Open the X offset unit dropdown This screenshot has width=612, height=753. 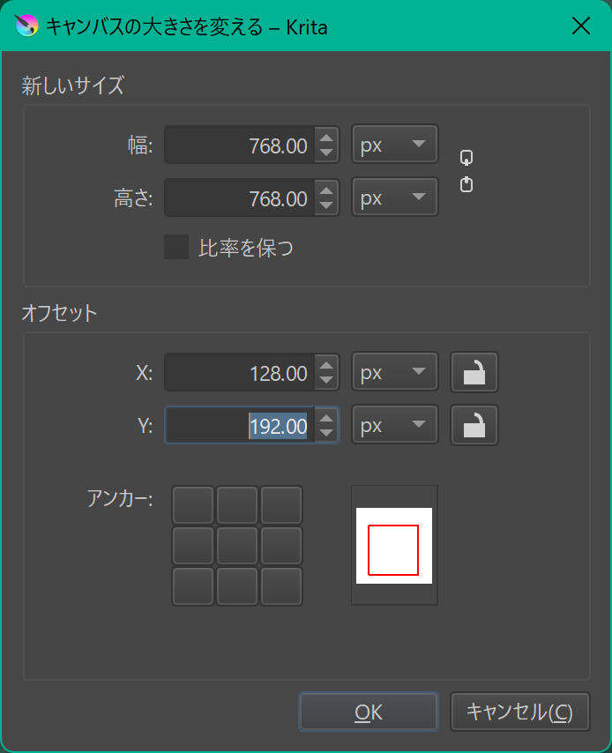[393, 371]
